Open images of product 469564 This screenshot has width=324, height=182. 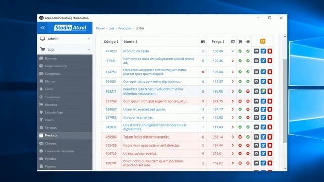(256, 137)
